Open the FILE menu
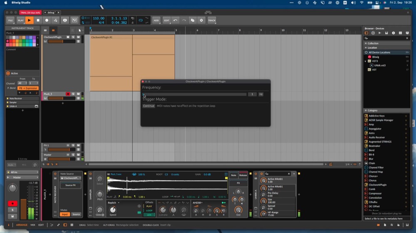The image size is (416, 233). (10, 20)
